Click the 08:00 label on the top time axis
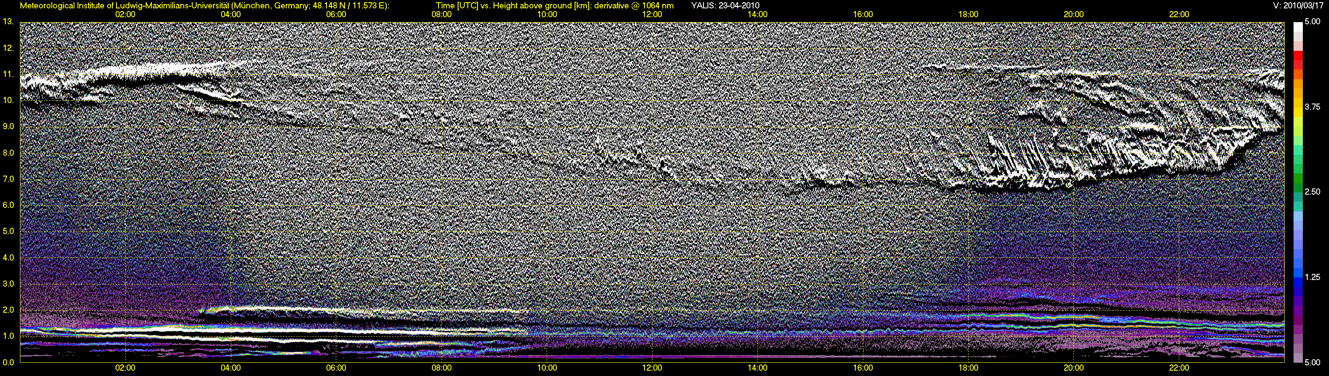The width and height of the screenshot is (1329, 376). [442, 15]
